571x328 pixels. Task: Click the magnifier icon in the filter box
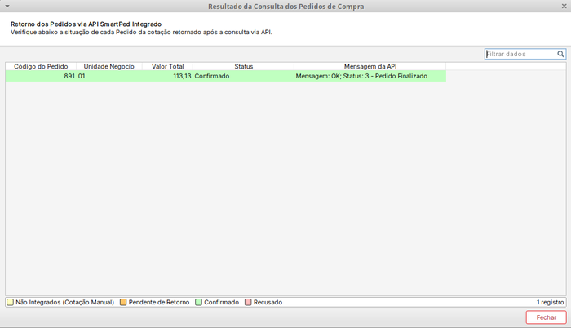[x=561, y=54]
